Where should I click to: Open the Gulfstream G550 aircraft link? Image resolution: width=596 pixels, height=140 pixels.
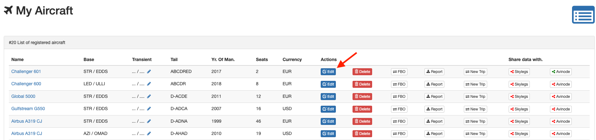tap(28, 109)
